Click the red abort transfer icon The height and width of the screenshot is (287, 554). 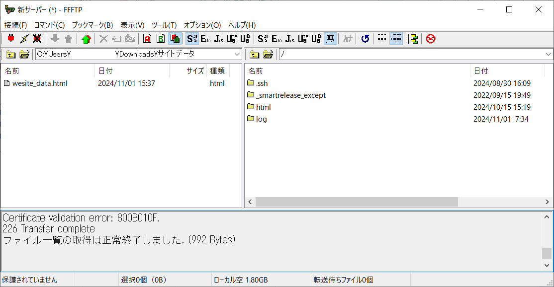point(431,39)
